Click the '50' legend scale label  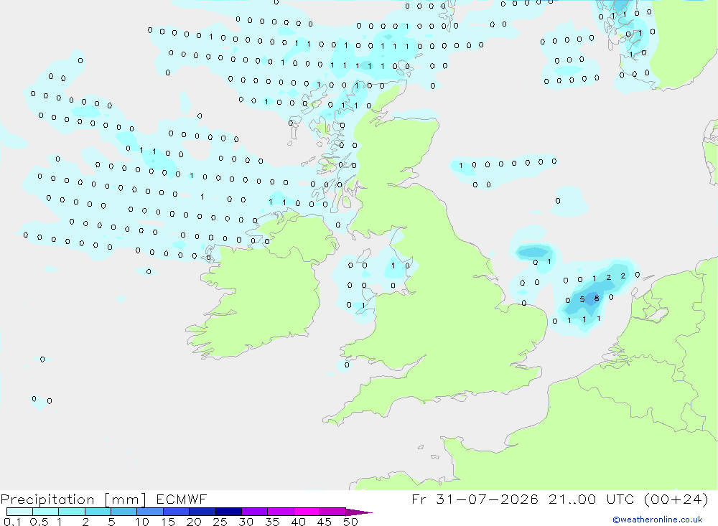point(350,522)
